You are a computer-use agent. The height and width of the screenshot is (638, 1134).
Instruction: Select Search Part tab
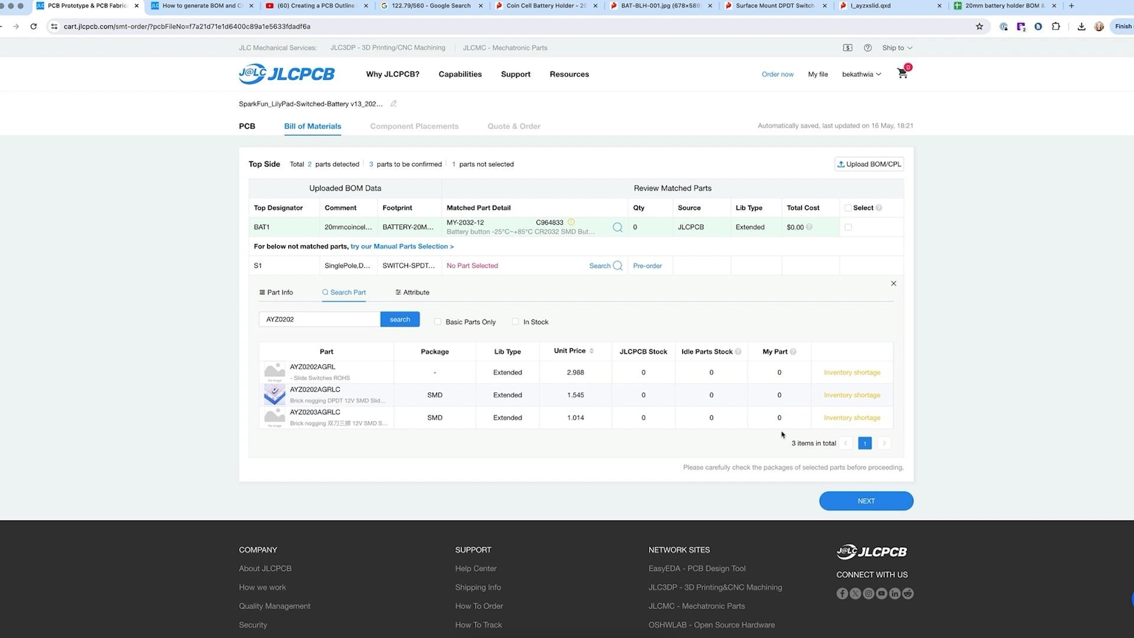pos(344,292)
